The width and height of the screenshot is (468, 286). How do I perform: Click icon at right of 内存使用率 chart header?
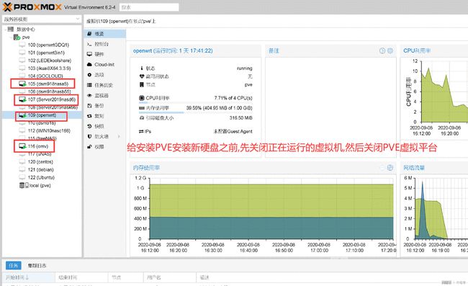390,168
